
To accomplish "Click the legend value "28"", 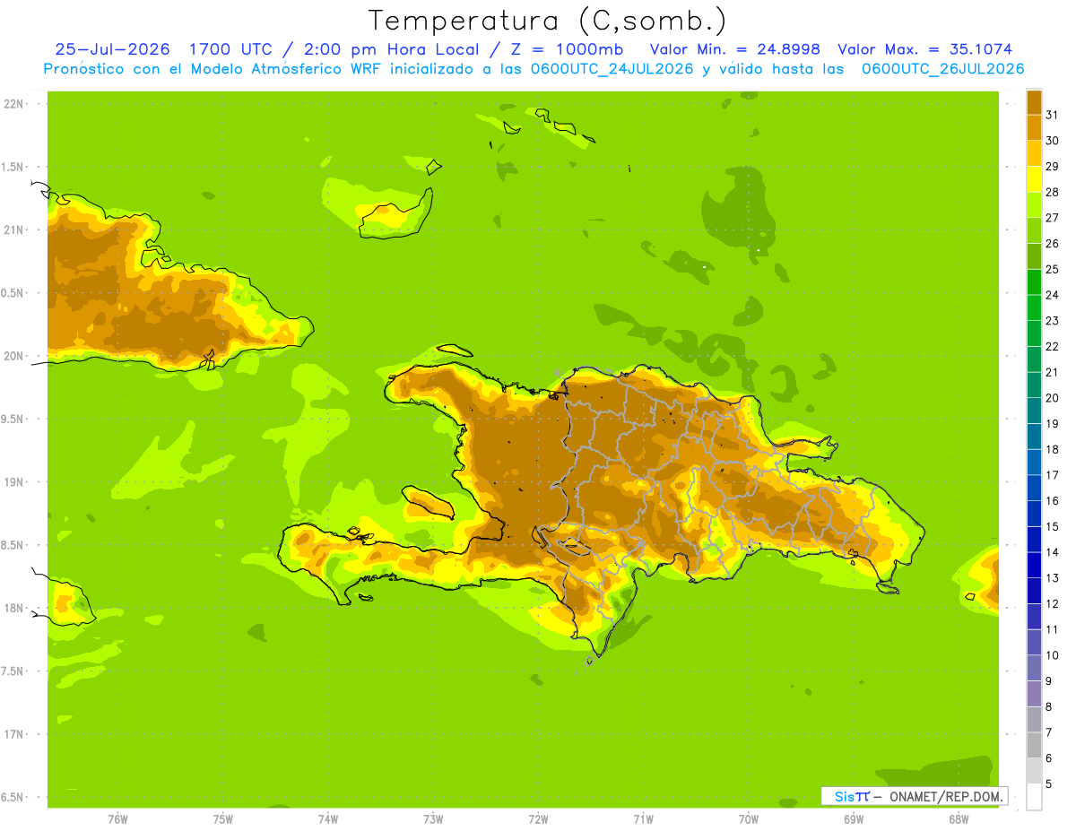I will pyautogui.click(x=1052, y=192).
